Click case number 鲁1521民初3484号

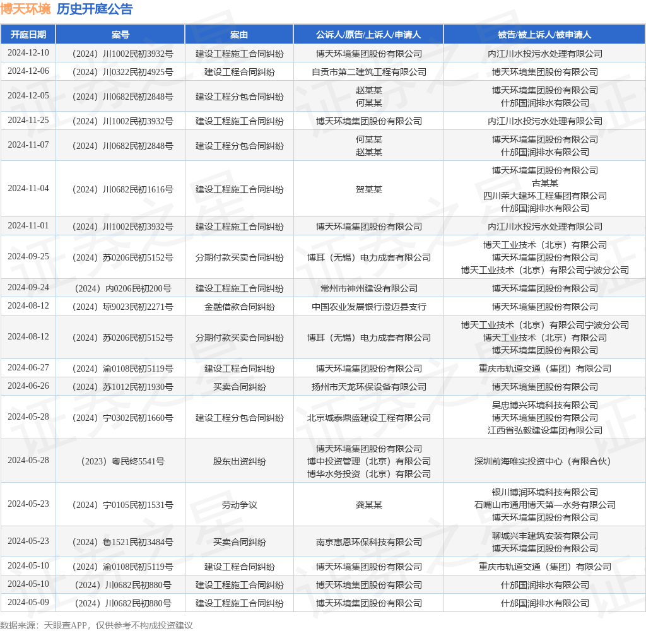123,542
